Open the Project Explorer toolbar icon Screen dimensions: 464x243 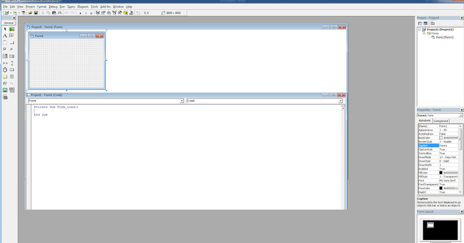click(x=97, y=12)
